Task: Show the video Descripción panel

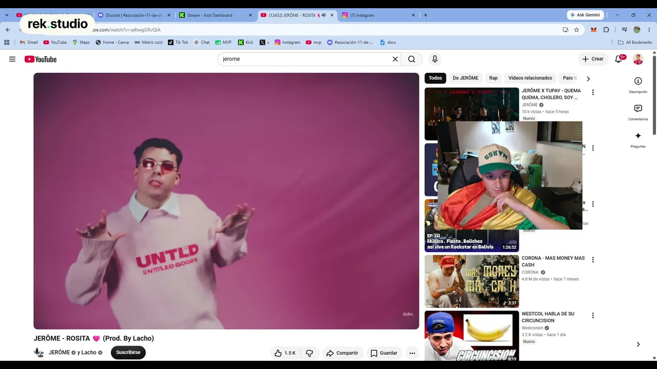Action: tap(638, 85)
